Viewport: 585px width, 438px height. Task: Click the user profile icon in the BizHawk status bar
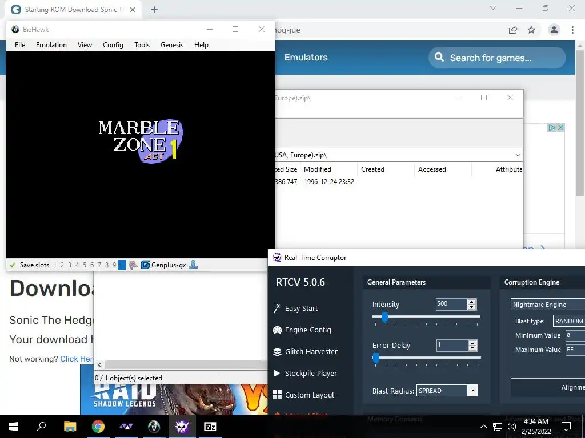click(x=193, y=265)
